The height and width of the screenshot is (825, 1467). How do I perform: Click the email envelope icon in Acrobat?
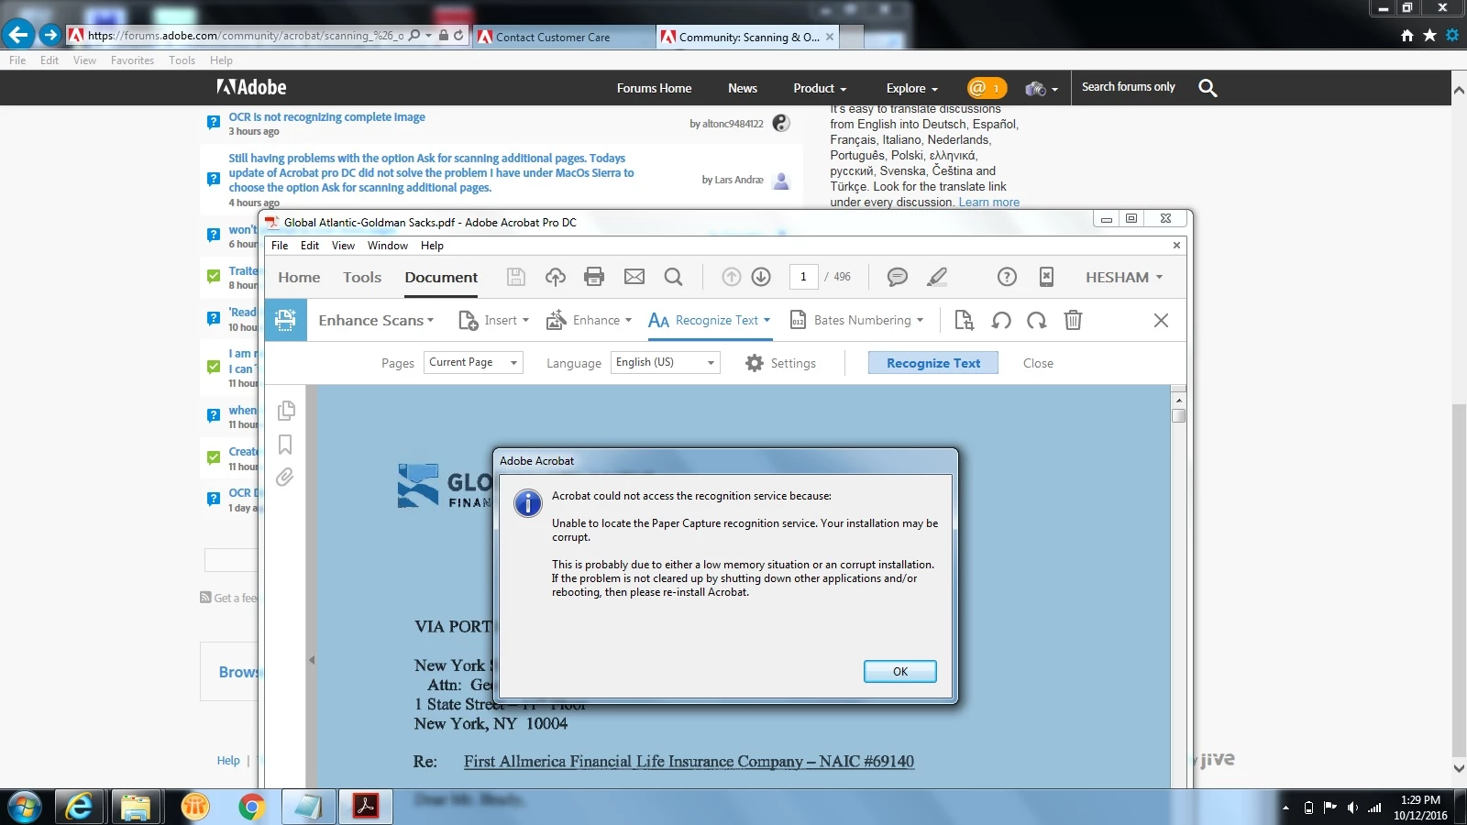coord(634,277)
